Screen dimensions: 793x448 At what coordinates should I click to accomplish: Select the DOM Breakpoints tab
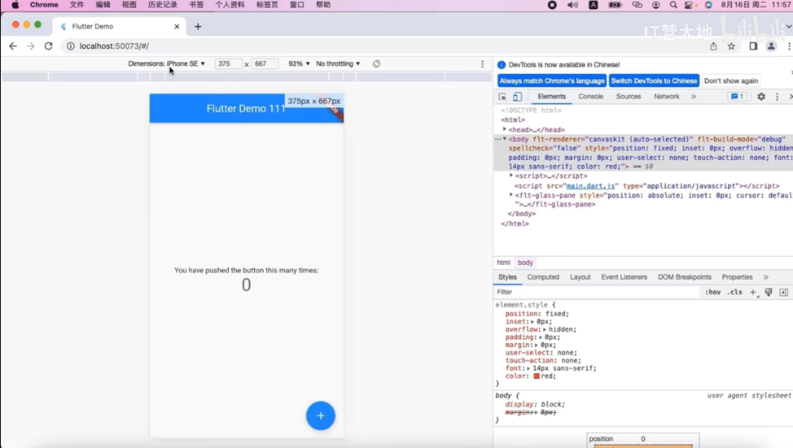pos(684,277)
